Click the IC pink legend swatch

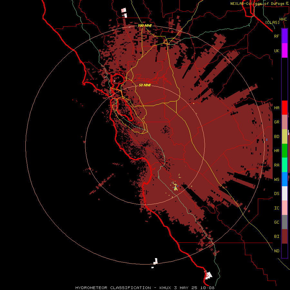[x=285, y=208]
